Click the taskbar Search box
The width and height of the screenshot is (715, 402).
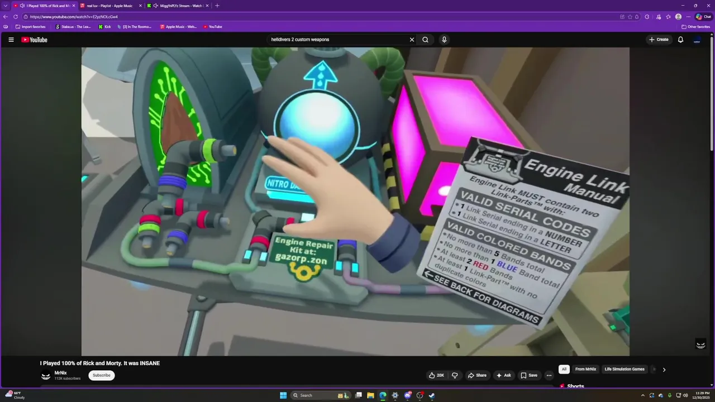click(321, 395)
